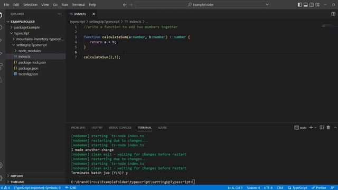Open the Help menu
This screenshot has width=338, height=190.
92,5
